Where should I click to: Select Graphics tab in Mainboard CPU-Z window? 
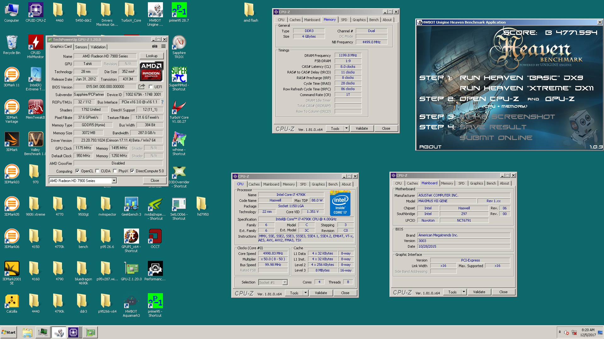[x=476, y=183]
